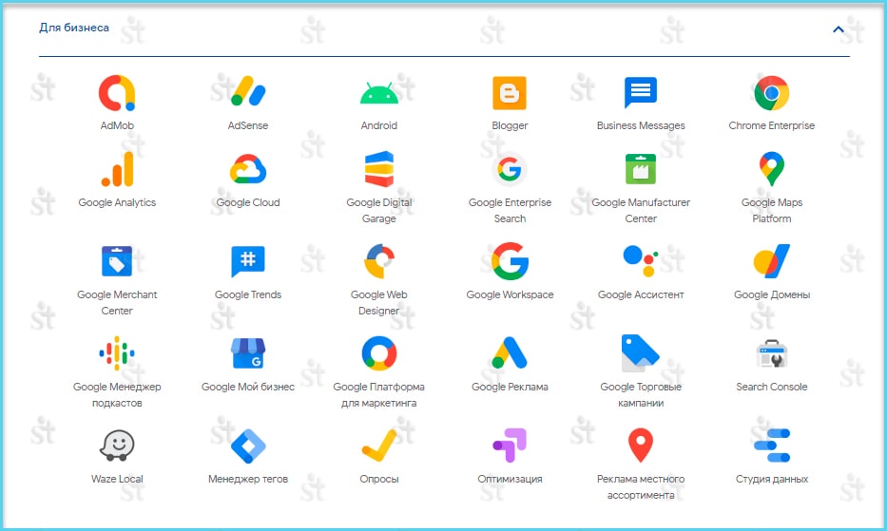Open the Менеджер тегов diamond icon
This screenshot has width=887, height=531.
(248, 446)
